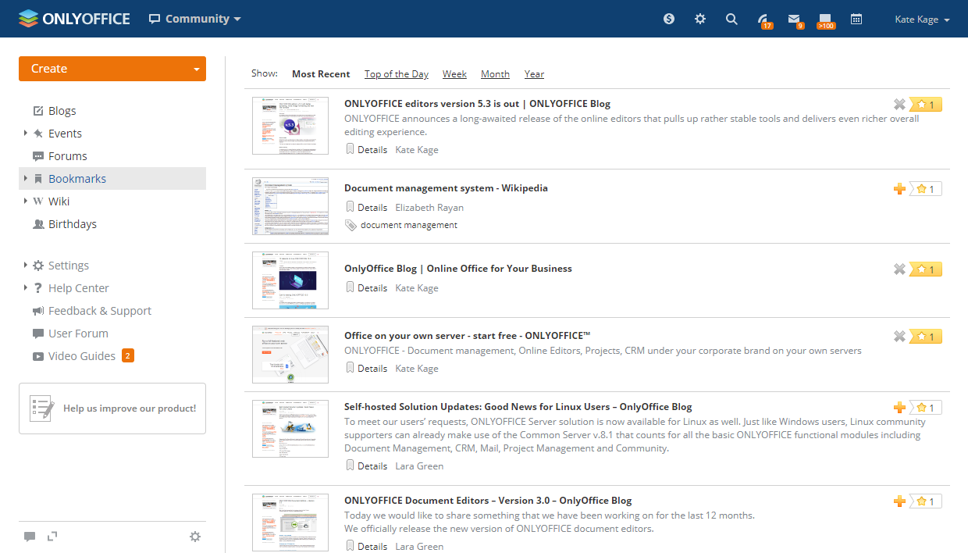Screen dimensions: 968x553
Task: Open small chat icon at sidebar bottom
Action: click(30, 537)
